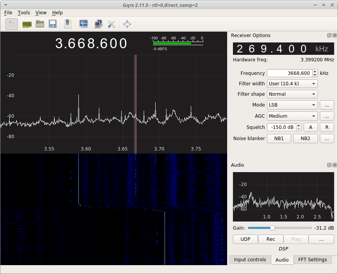Close the Audio panel
This screenshot has width=338, height=274.
tap(335, 165)
